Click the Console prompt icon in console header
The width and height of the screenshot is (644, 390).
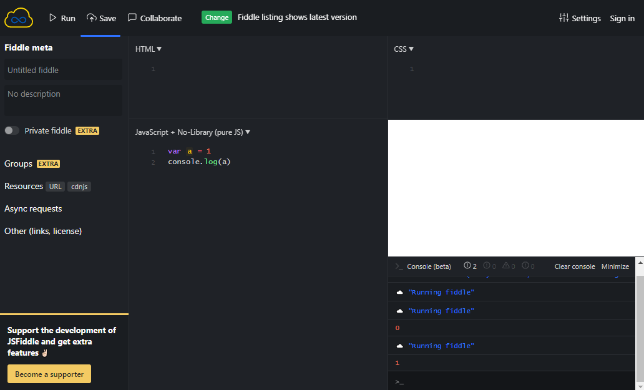[399, 266]
